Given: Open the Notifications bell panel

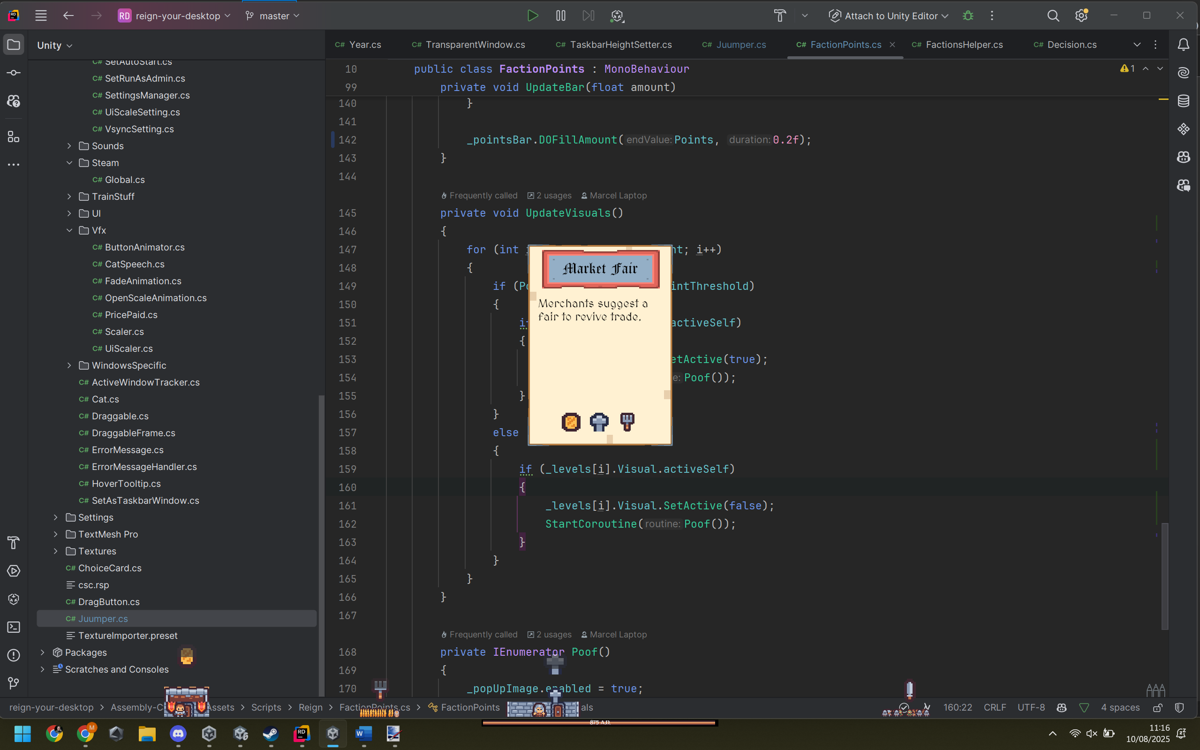Looking at the screenshot, I should pos(1184,45).
